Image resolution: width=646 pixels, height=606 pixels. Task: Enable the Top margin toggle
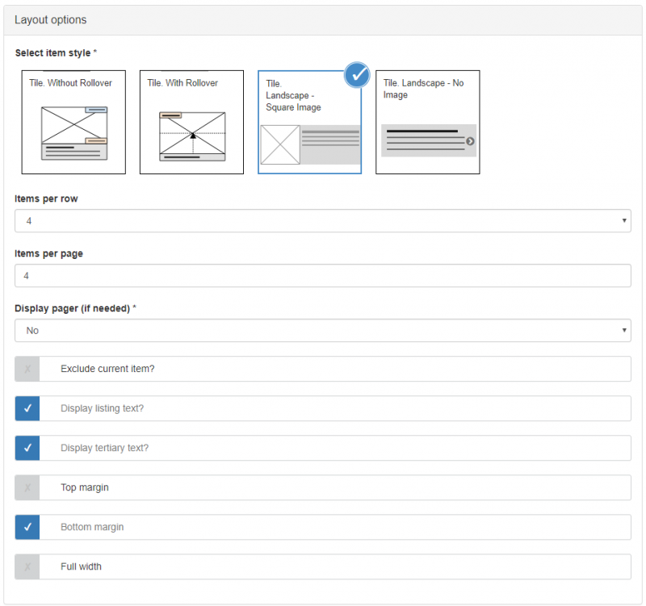coord(27,487)
